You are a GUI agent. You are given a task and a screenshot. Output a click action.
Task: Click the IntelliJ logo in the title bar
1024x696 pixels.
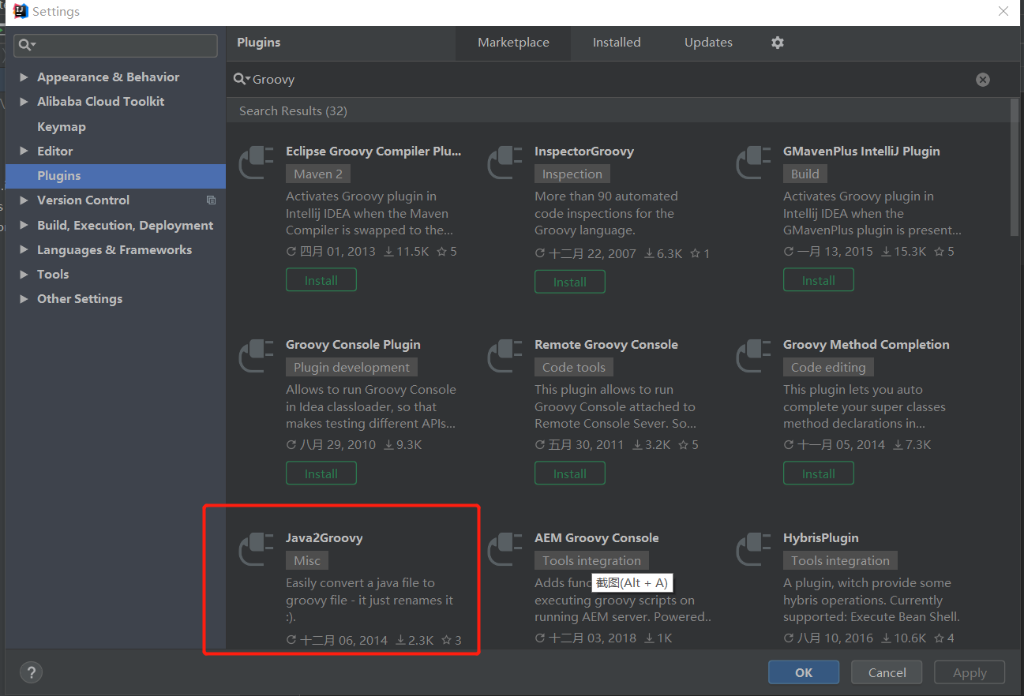click(x=21, y=12)
